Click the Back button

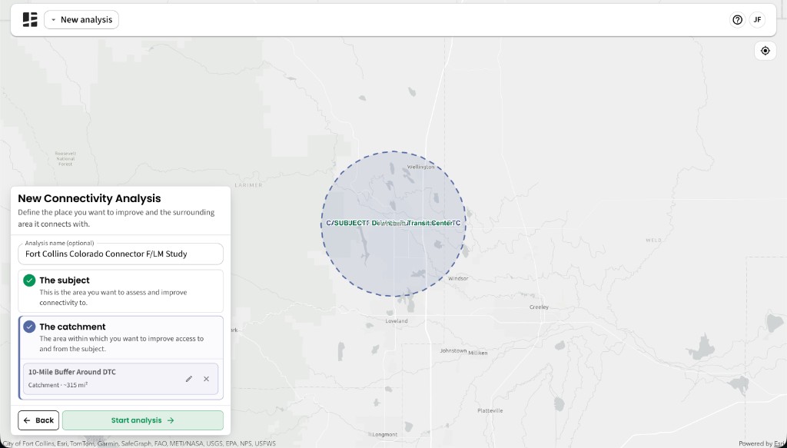[x=38, y=420]
